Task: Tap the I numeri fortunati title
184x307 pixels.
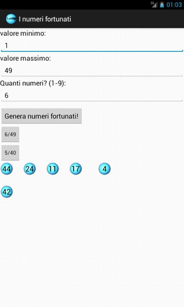Action: click(45, 19)
